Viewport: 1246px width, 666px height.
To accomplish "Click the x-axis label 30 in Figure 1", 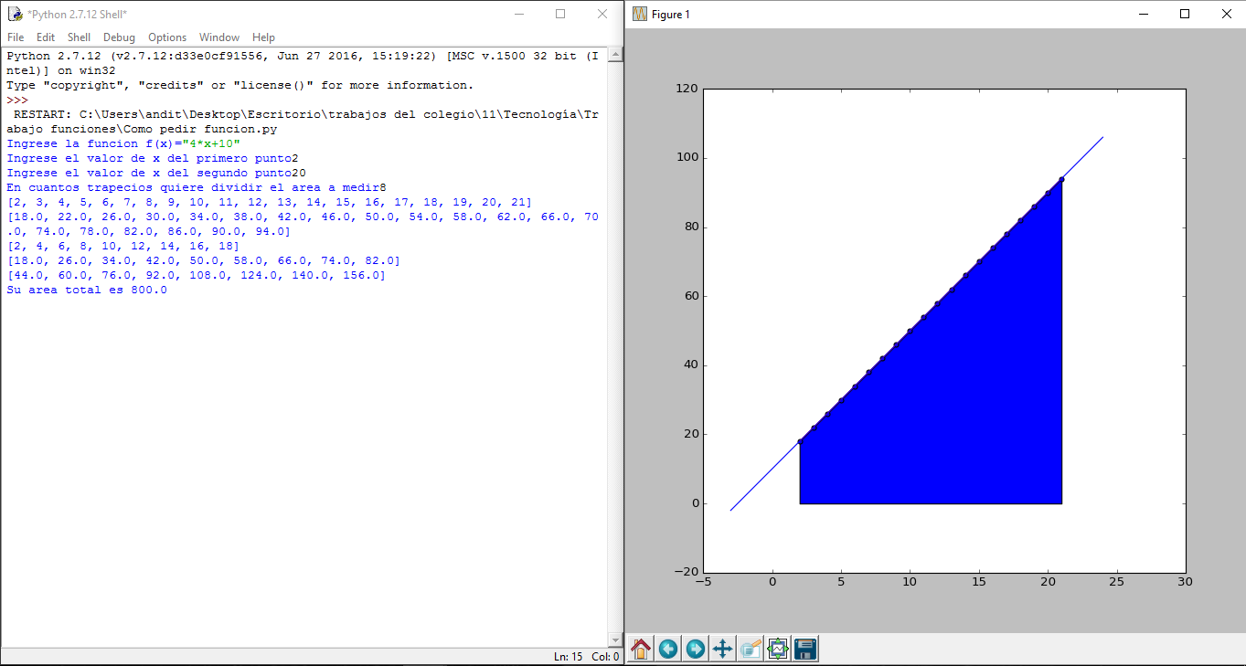I will [x=1185, y=581].
